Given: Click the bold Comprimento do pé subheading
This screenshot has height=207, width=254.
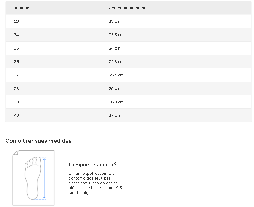Looking at the screenshot, I should 93,165.
